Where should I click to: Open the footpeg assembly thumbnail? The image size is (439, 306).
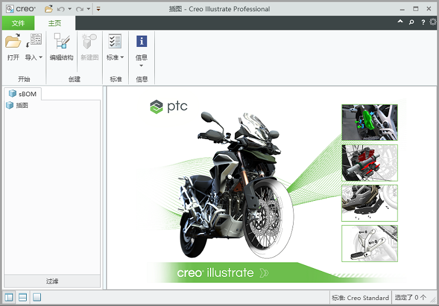370,244
